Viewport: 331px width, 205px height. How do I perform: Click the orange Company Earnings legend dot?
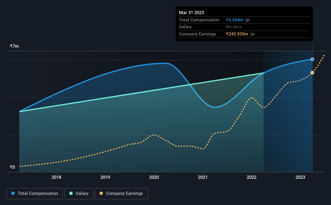click(101, 193)
